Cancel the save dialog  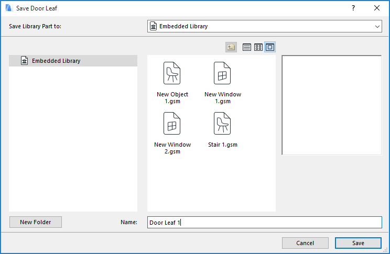(x=305, y=243)
